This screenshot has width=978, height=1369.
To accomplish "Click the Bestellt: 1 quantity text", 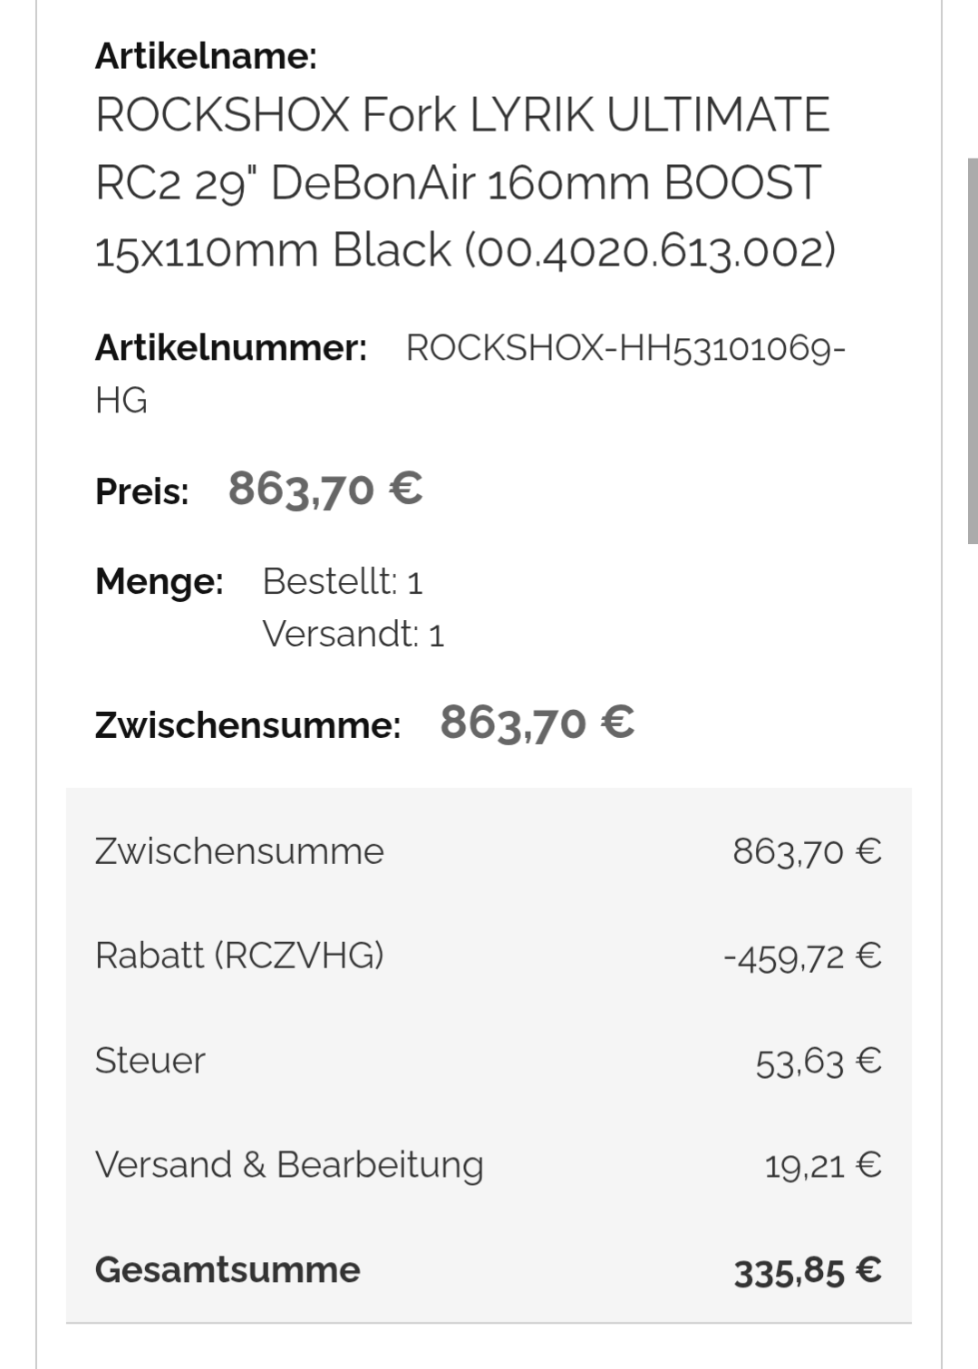I will pyautogui.click(x=343, y=581).
